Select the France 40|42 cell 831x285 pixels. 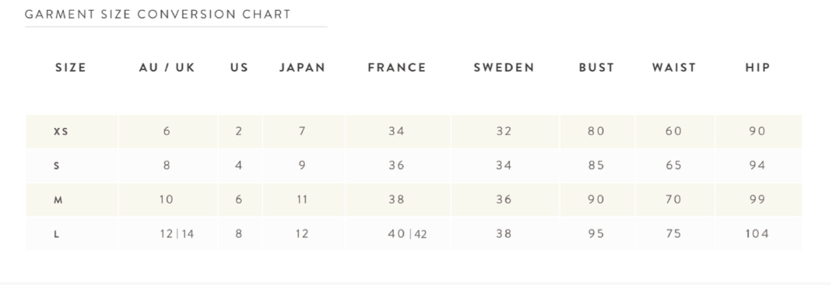coord(407,234)
